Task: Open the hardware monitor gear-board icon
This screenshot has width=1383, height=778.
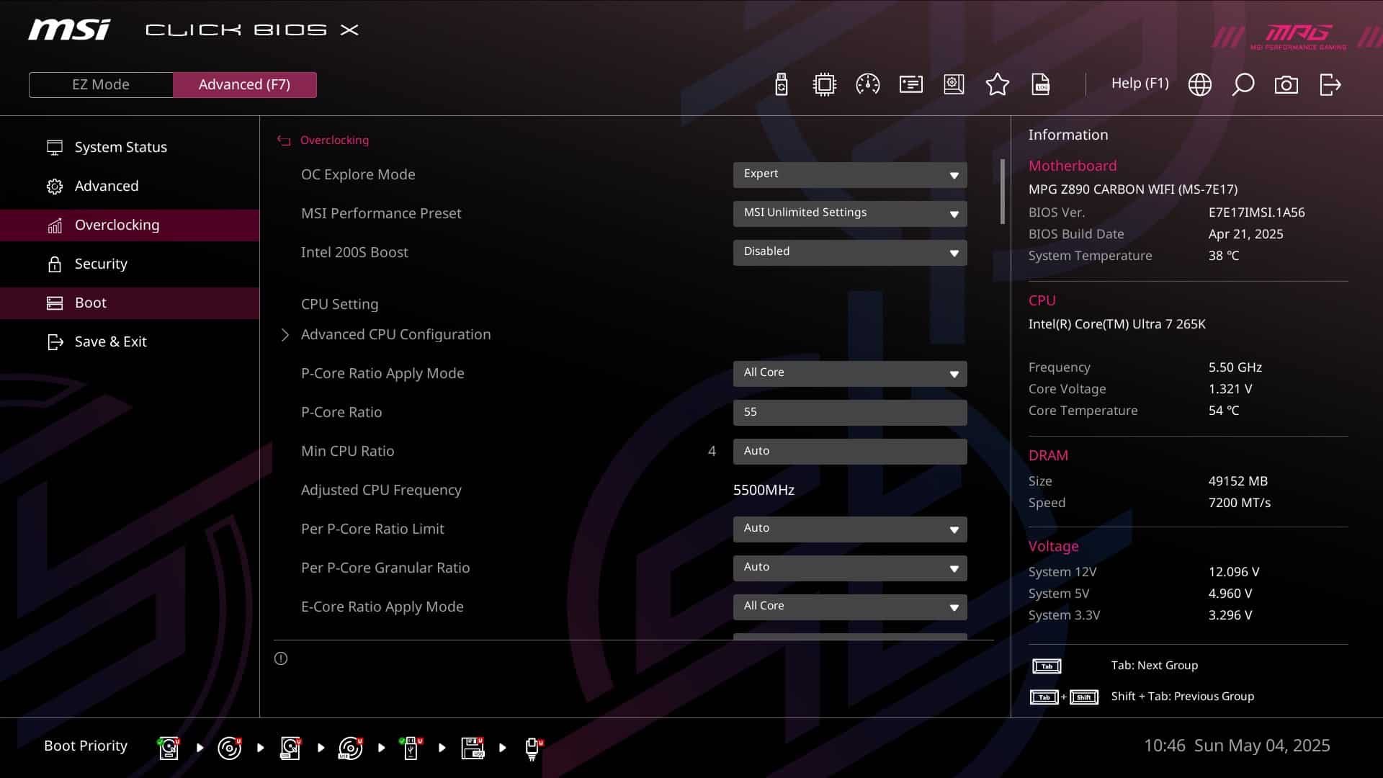Action: click(954, 84)
